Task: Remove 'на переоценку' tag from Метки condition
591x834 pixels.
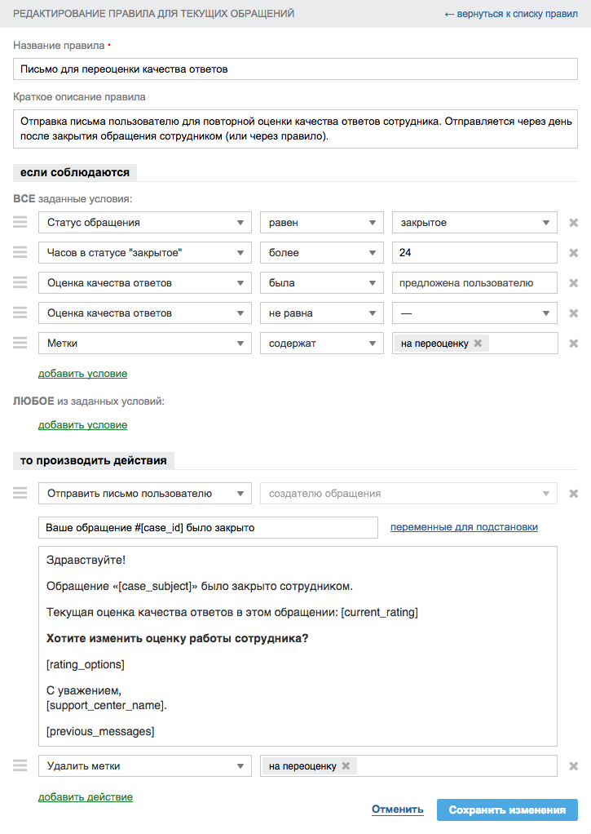Action: click(478, 344)
